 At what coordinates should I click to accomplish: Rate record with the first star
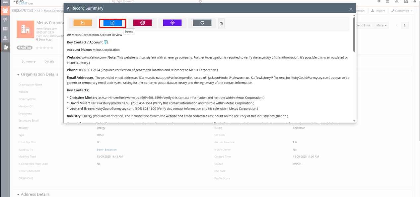[37, 48]
